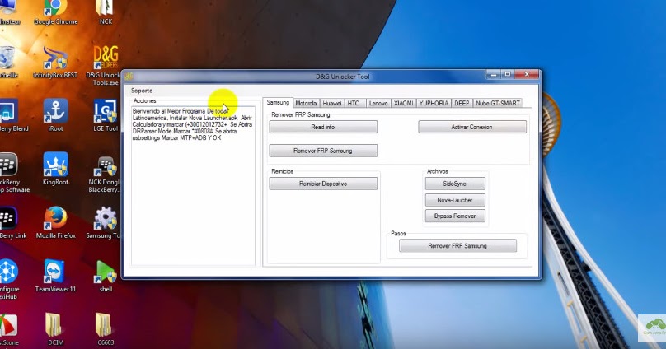
Task: Switch to the Motorola tab
Action: 306,103
